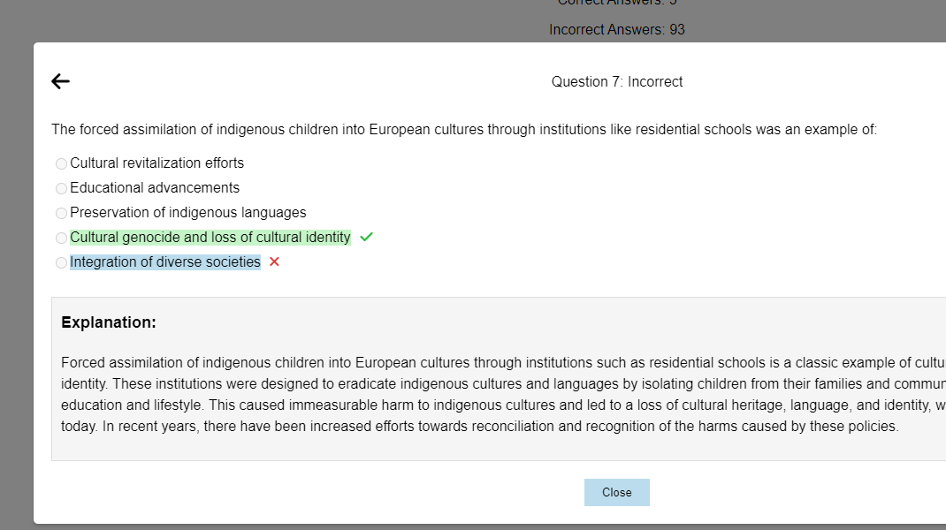Pick the Preservation of indigenous languages radio button
The height and width of the screenshot is (530, 946).
click(61, 214)
